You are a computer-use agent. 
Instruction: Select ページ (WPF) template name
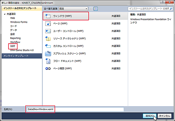tap(60, 24)
